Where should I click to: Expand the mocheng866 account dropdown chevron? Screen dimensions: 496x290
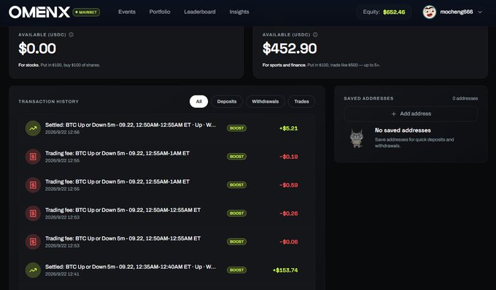click(480, 12)
